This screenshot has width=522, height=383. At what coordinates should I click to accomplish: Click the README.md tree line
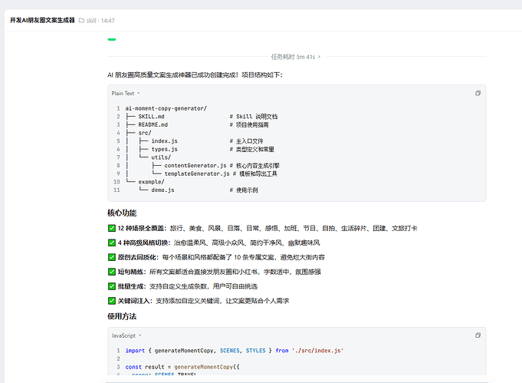(197, 124)
